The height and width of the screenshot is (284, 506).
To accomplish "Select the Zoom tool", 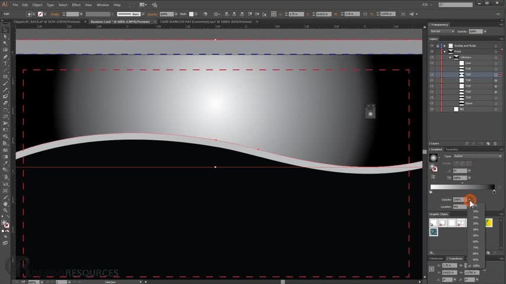I will (5, 211).
